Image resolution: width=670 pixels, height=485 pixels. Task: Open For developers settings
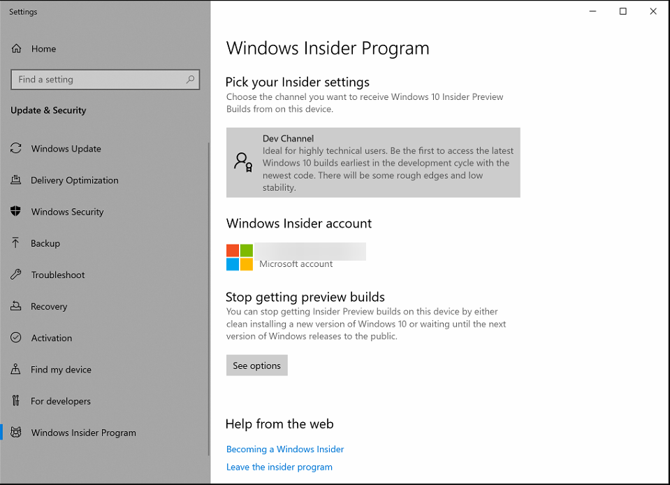click(105, 401)
